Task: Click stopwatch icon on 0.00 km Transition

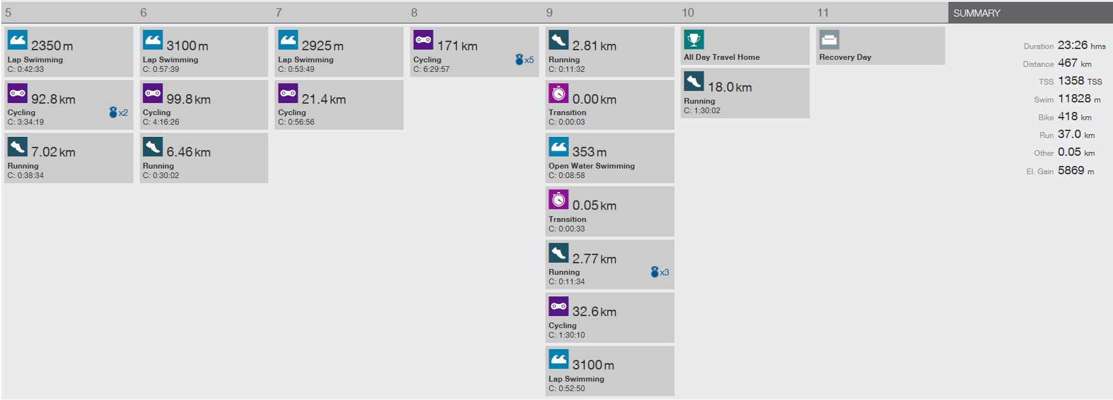Action: (558, 93)
